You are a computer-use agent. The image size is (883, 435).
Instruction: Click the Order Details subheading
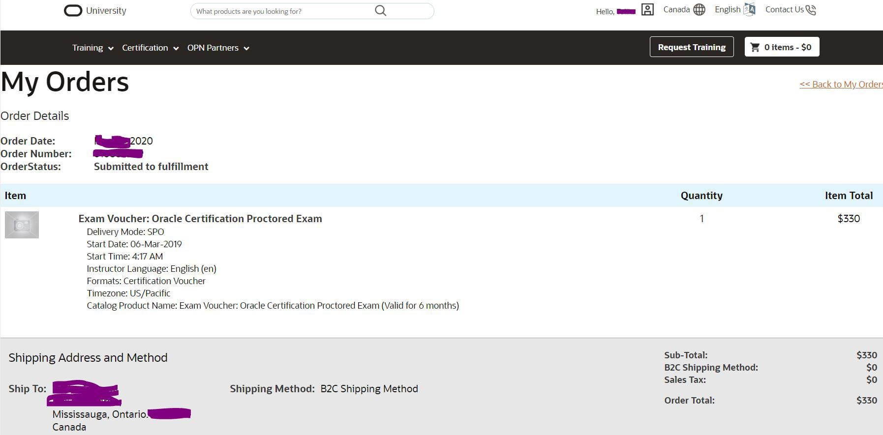[x=35, y=116]
